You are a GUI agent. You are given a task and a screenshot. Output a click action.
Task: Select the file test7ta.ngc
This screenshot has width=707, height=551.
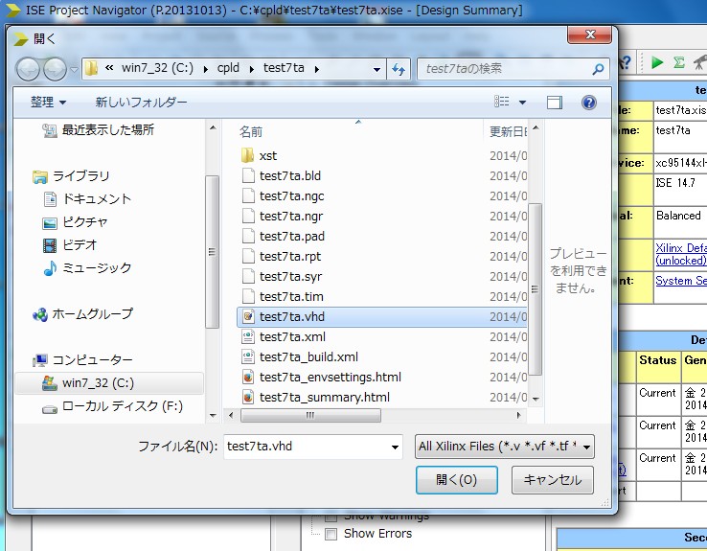tap(284, 196)
